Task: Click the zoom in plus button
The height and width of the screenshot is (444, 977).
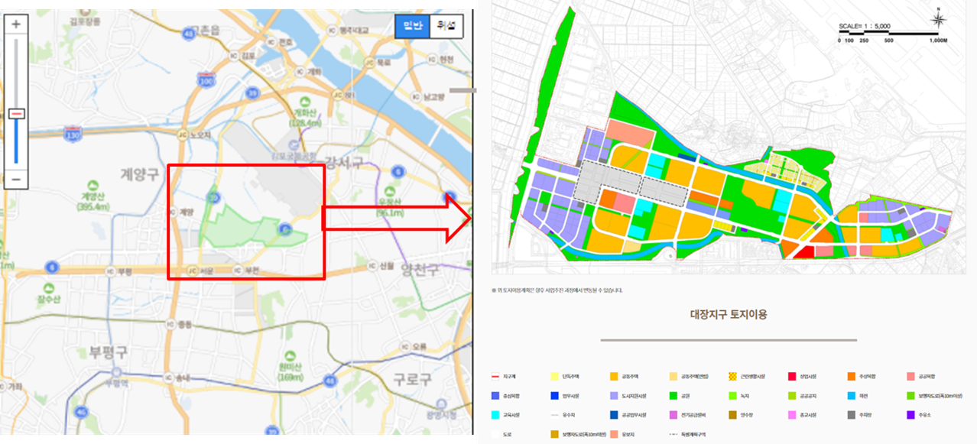Action: (x=16, y=24)
